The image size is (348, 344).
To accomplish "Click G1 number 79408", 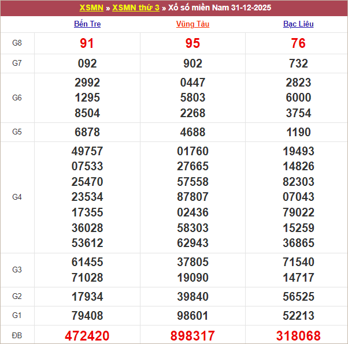I will tap(87, 316).
